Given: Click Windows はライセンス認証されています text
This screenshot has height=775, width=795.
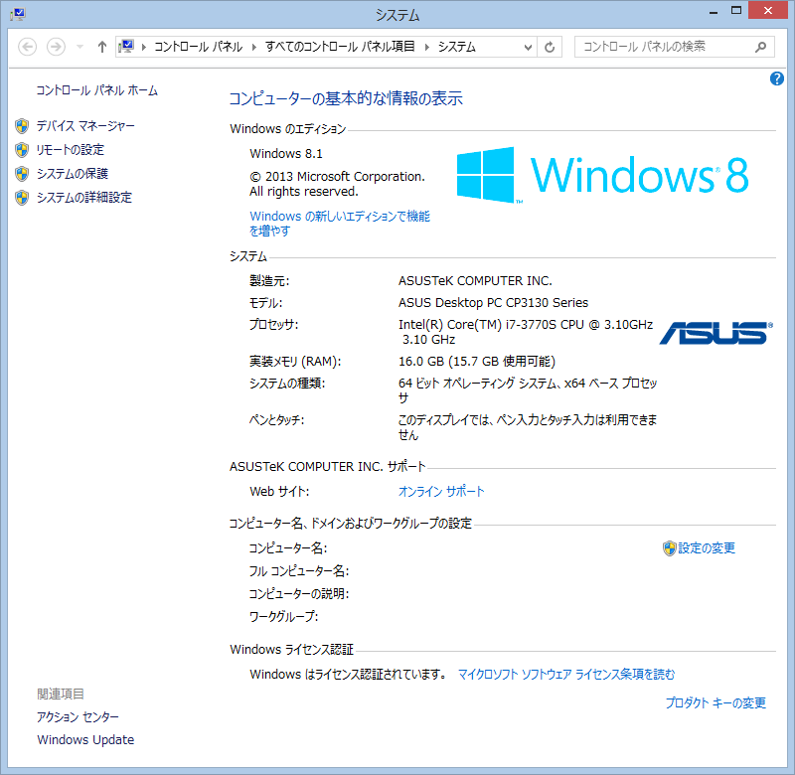Looking at the screenshot, I should coord(348,674).
